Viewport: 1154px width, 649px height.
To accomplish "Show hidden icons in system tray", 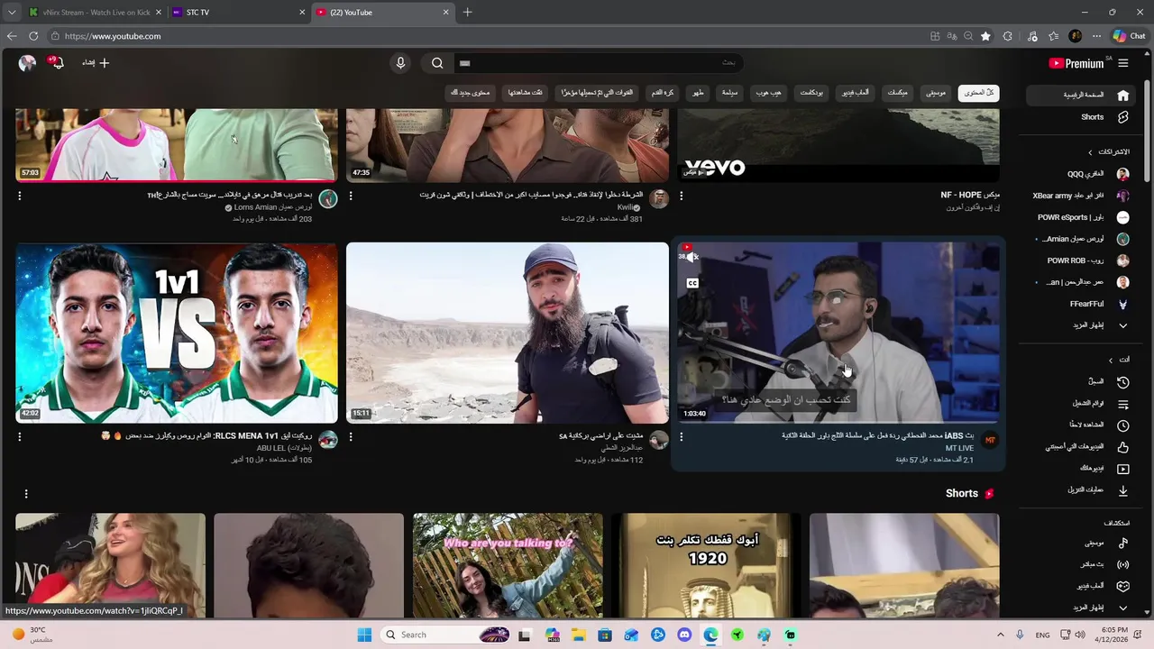I will 1000,635.
